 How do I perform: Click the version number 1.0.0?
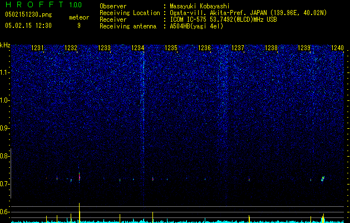click(x=76, y=4)
